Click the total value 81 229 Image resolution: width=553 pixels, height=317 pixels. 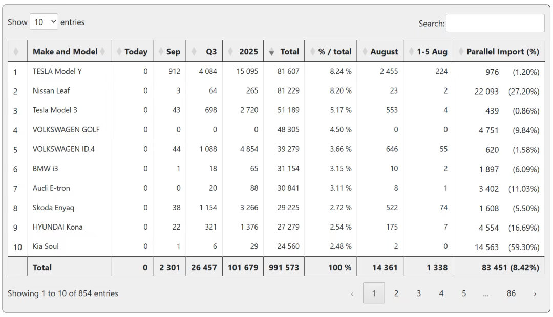[288, 90]
